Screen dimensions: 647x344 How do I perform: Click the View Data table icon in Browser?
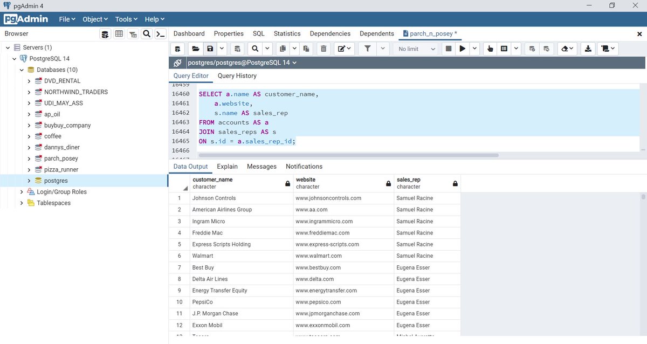[119, 34]
